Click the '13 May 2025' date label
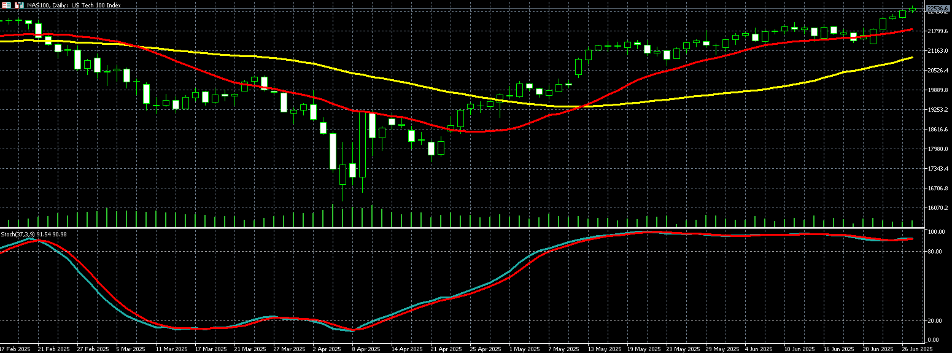The height and width of the screenshot is (353, 952). pos(605,349)
